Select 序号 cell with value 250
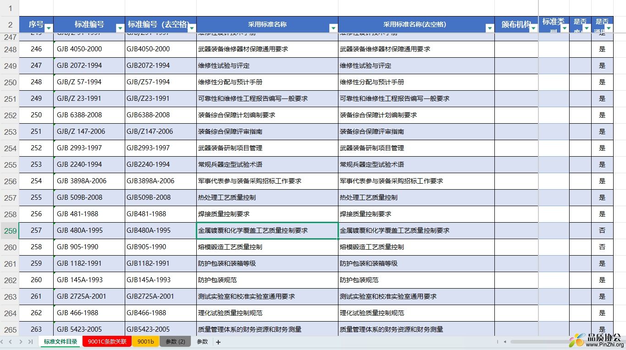Viewport: 626px width, 350px height. pos(36,115)
